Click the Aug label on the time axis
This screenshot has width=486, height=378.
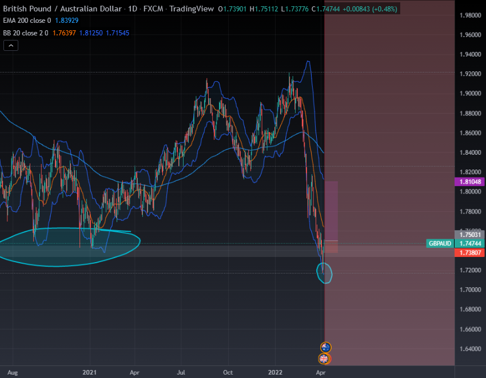pyautogui.click(x=13, y=372)
